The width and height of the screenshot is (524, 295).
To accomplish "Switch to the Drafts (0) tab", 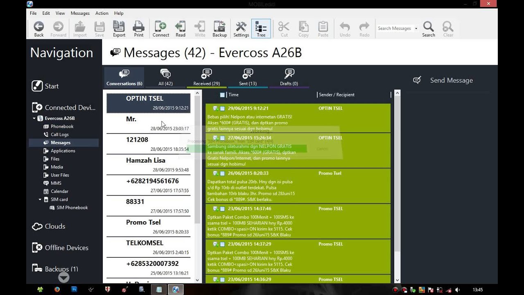I will pyautogui.click(x=289, y=77).
